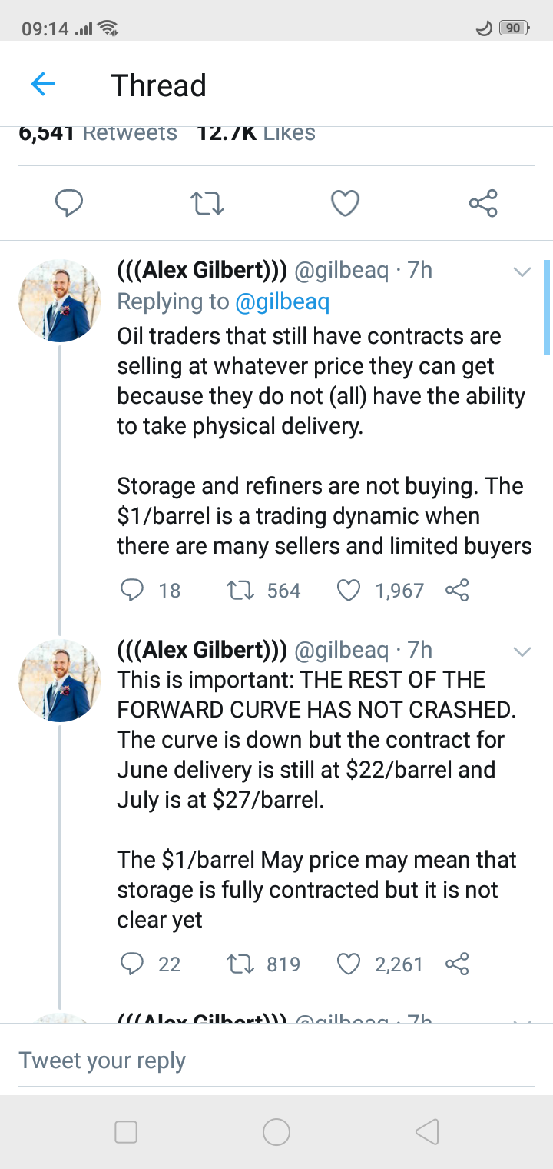The image size is (553, 1169).
Task: Reply to the forward curve tweet
Action: 133,964
